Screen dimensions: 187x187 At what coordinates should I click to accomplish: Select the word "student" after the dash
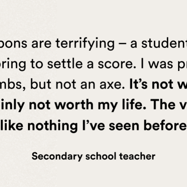(x=164, y=43)
